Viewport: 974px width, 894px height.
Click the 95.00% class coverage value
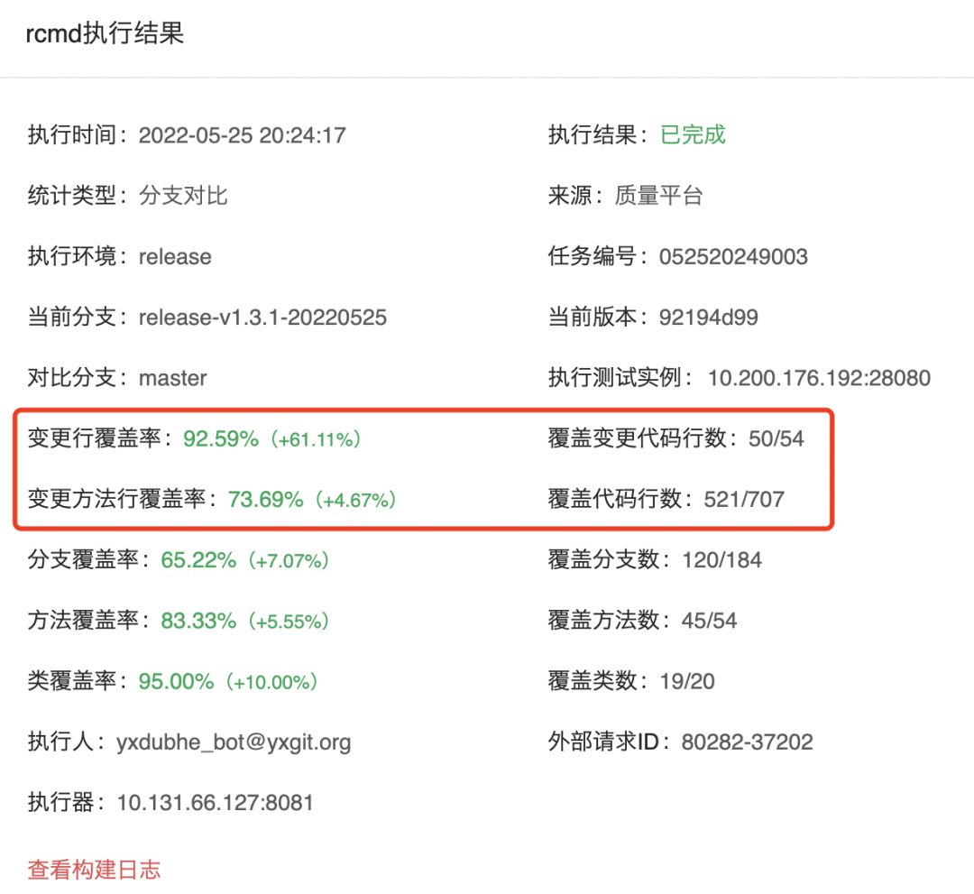click(x=176, y=681)
